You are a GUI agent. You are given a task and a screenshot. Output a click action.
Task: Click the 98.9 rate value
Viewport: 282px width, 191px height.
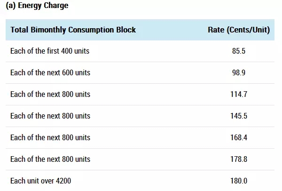click(239, 72)
